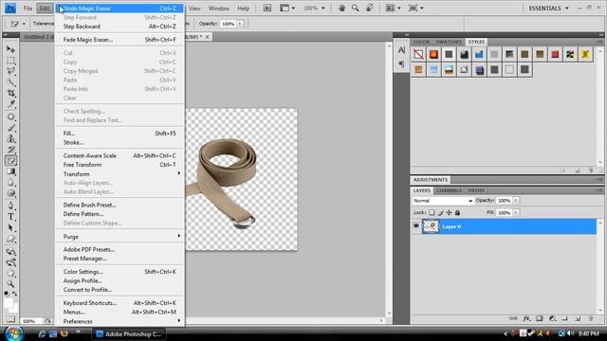The width and height of the screenshot is (607, 341).
Task: Toggle lock position
Action: point(449,212)
